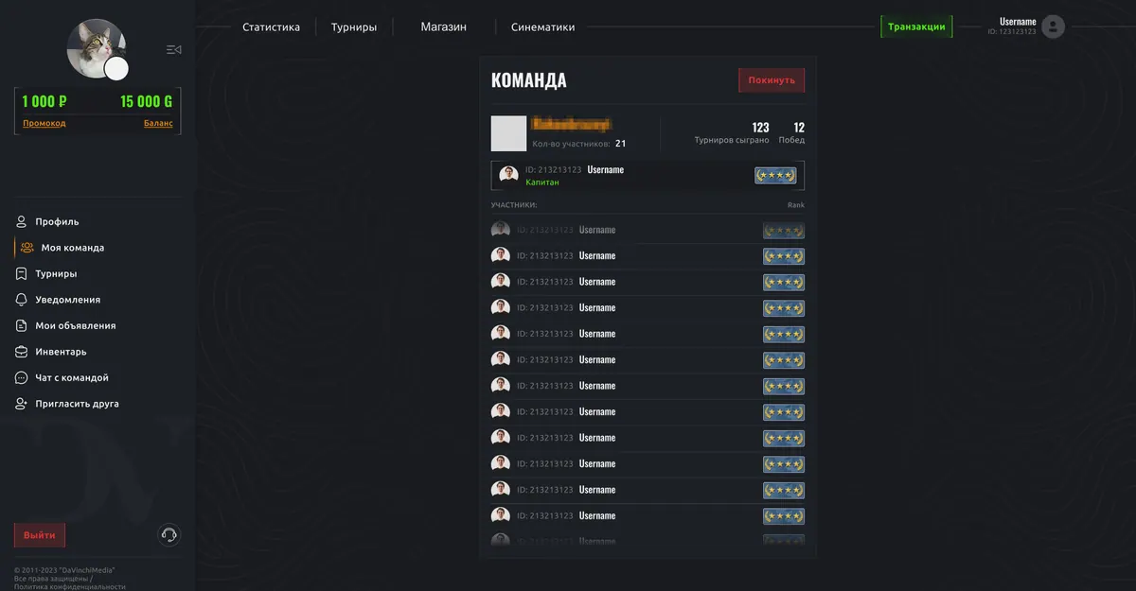Click the captain's avatar photo
1136x591 pixels.
(x=509, y=176)
